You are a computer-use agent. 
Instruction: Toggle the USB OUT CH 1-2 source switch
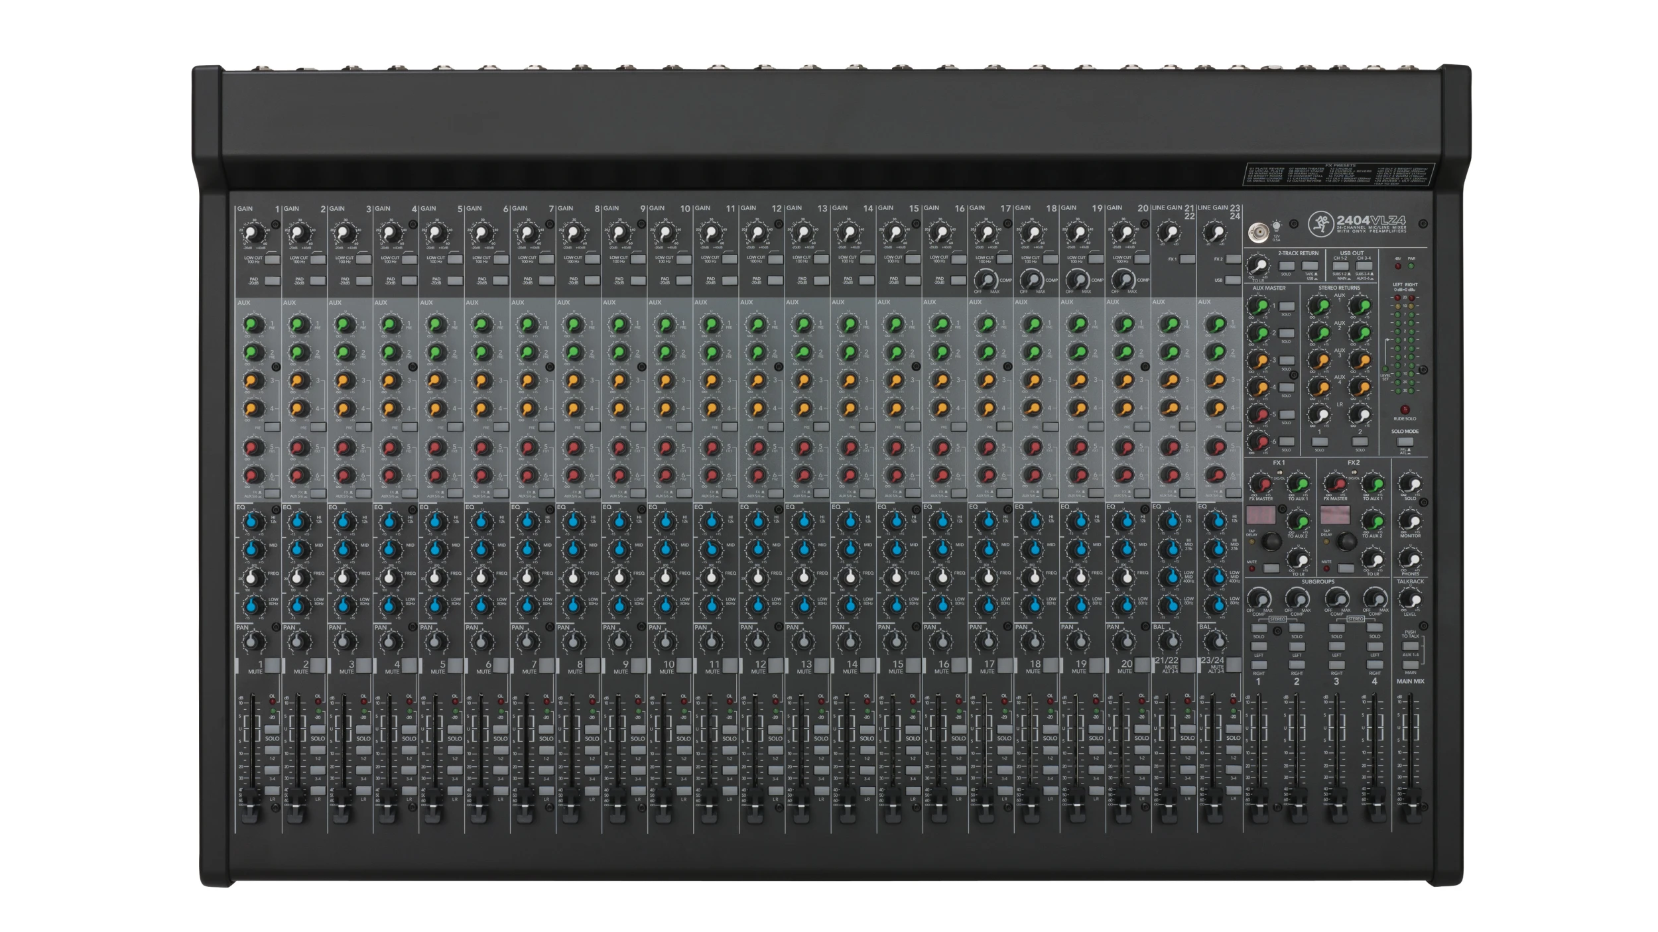coord(1340,266)
